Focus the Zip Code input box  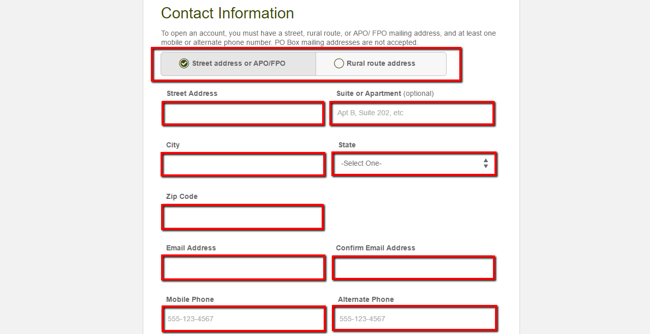tap(243, 217)
